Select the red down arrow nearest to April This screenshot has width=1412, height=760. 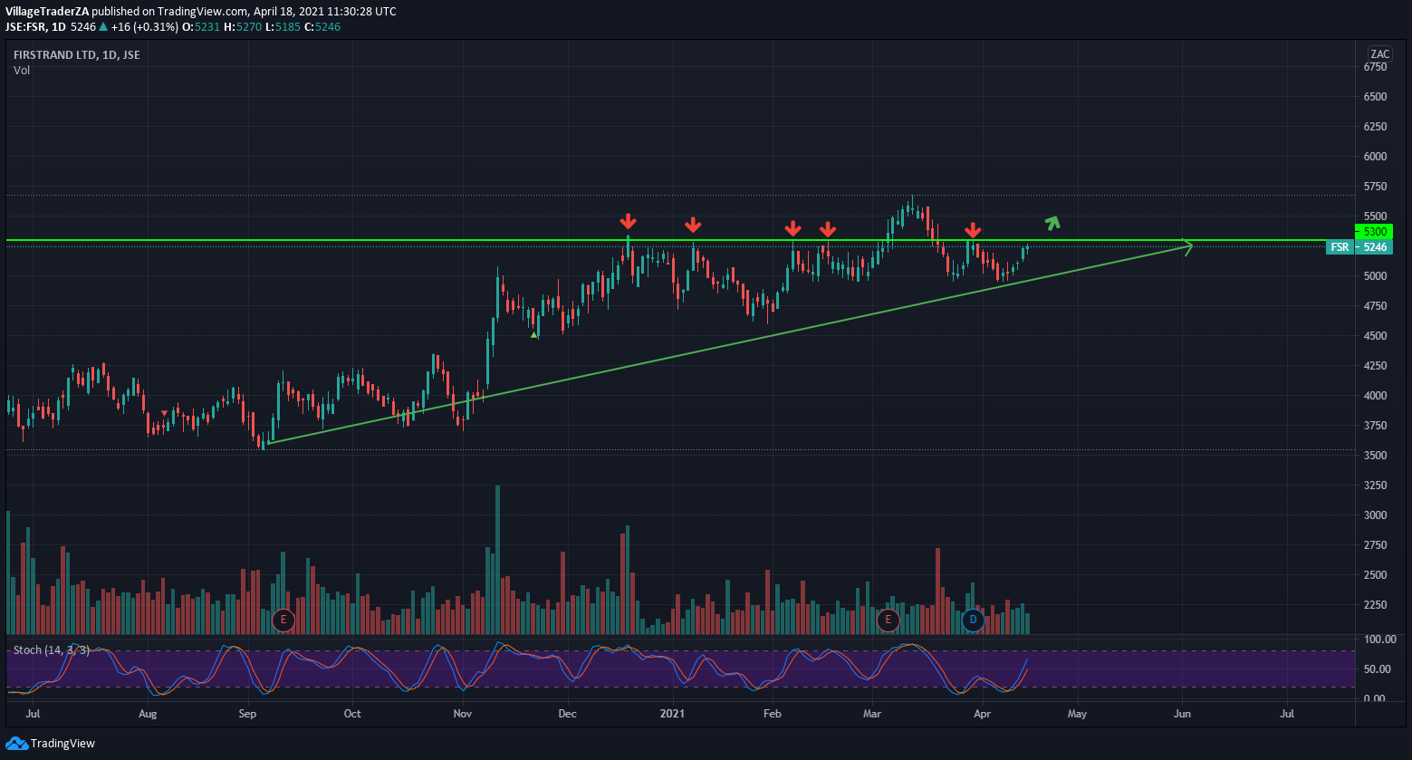(x=973, y=230)
